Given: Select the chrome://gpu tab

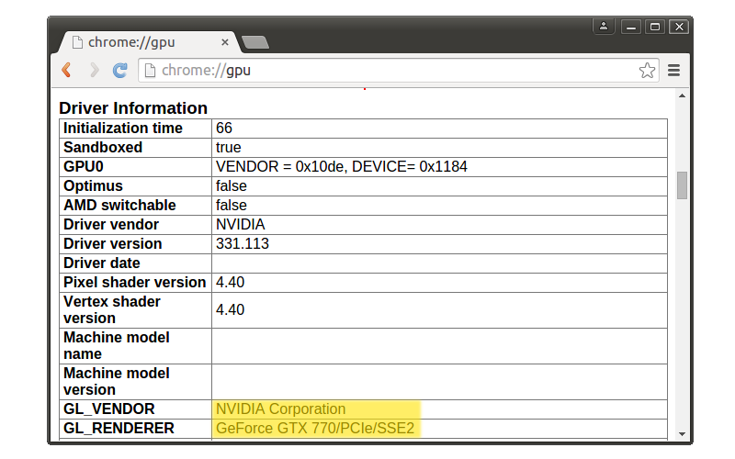Looking at the screenshot, I should pyautogui.click(x=138, y=42).
